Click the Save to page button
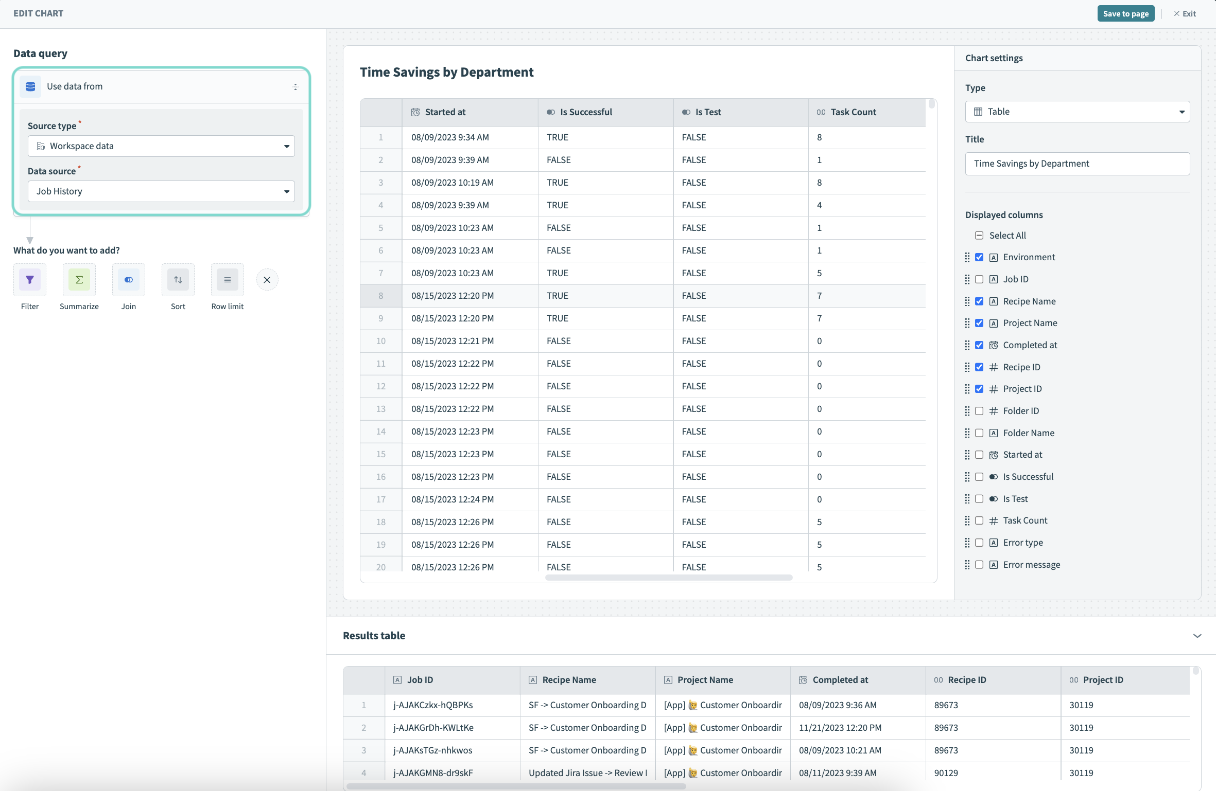 [1125, 13]
